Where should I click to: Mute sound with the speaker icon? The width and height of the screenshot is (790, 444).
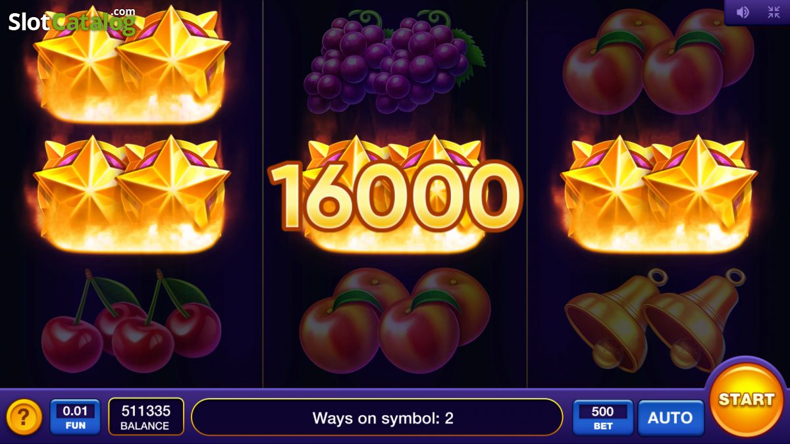tap(743, 12)
